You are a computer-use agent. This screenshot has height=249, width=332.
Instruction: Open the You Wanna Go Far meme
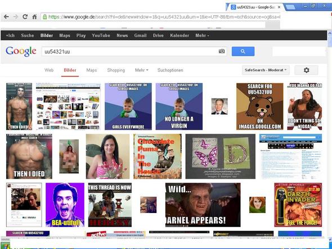click(304, 106)
